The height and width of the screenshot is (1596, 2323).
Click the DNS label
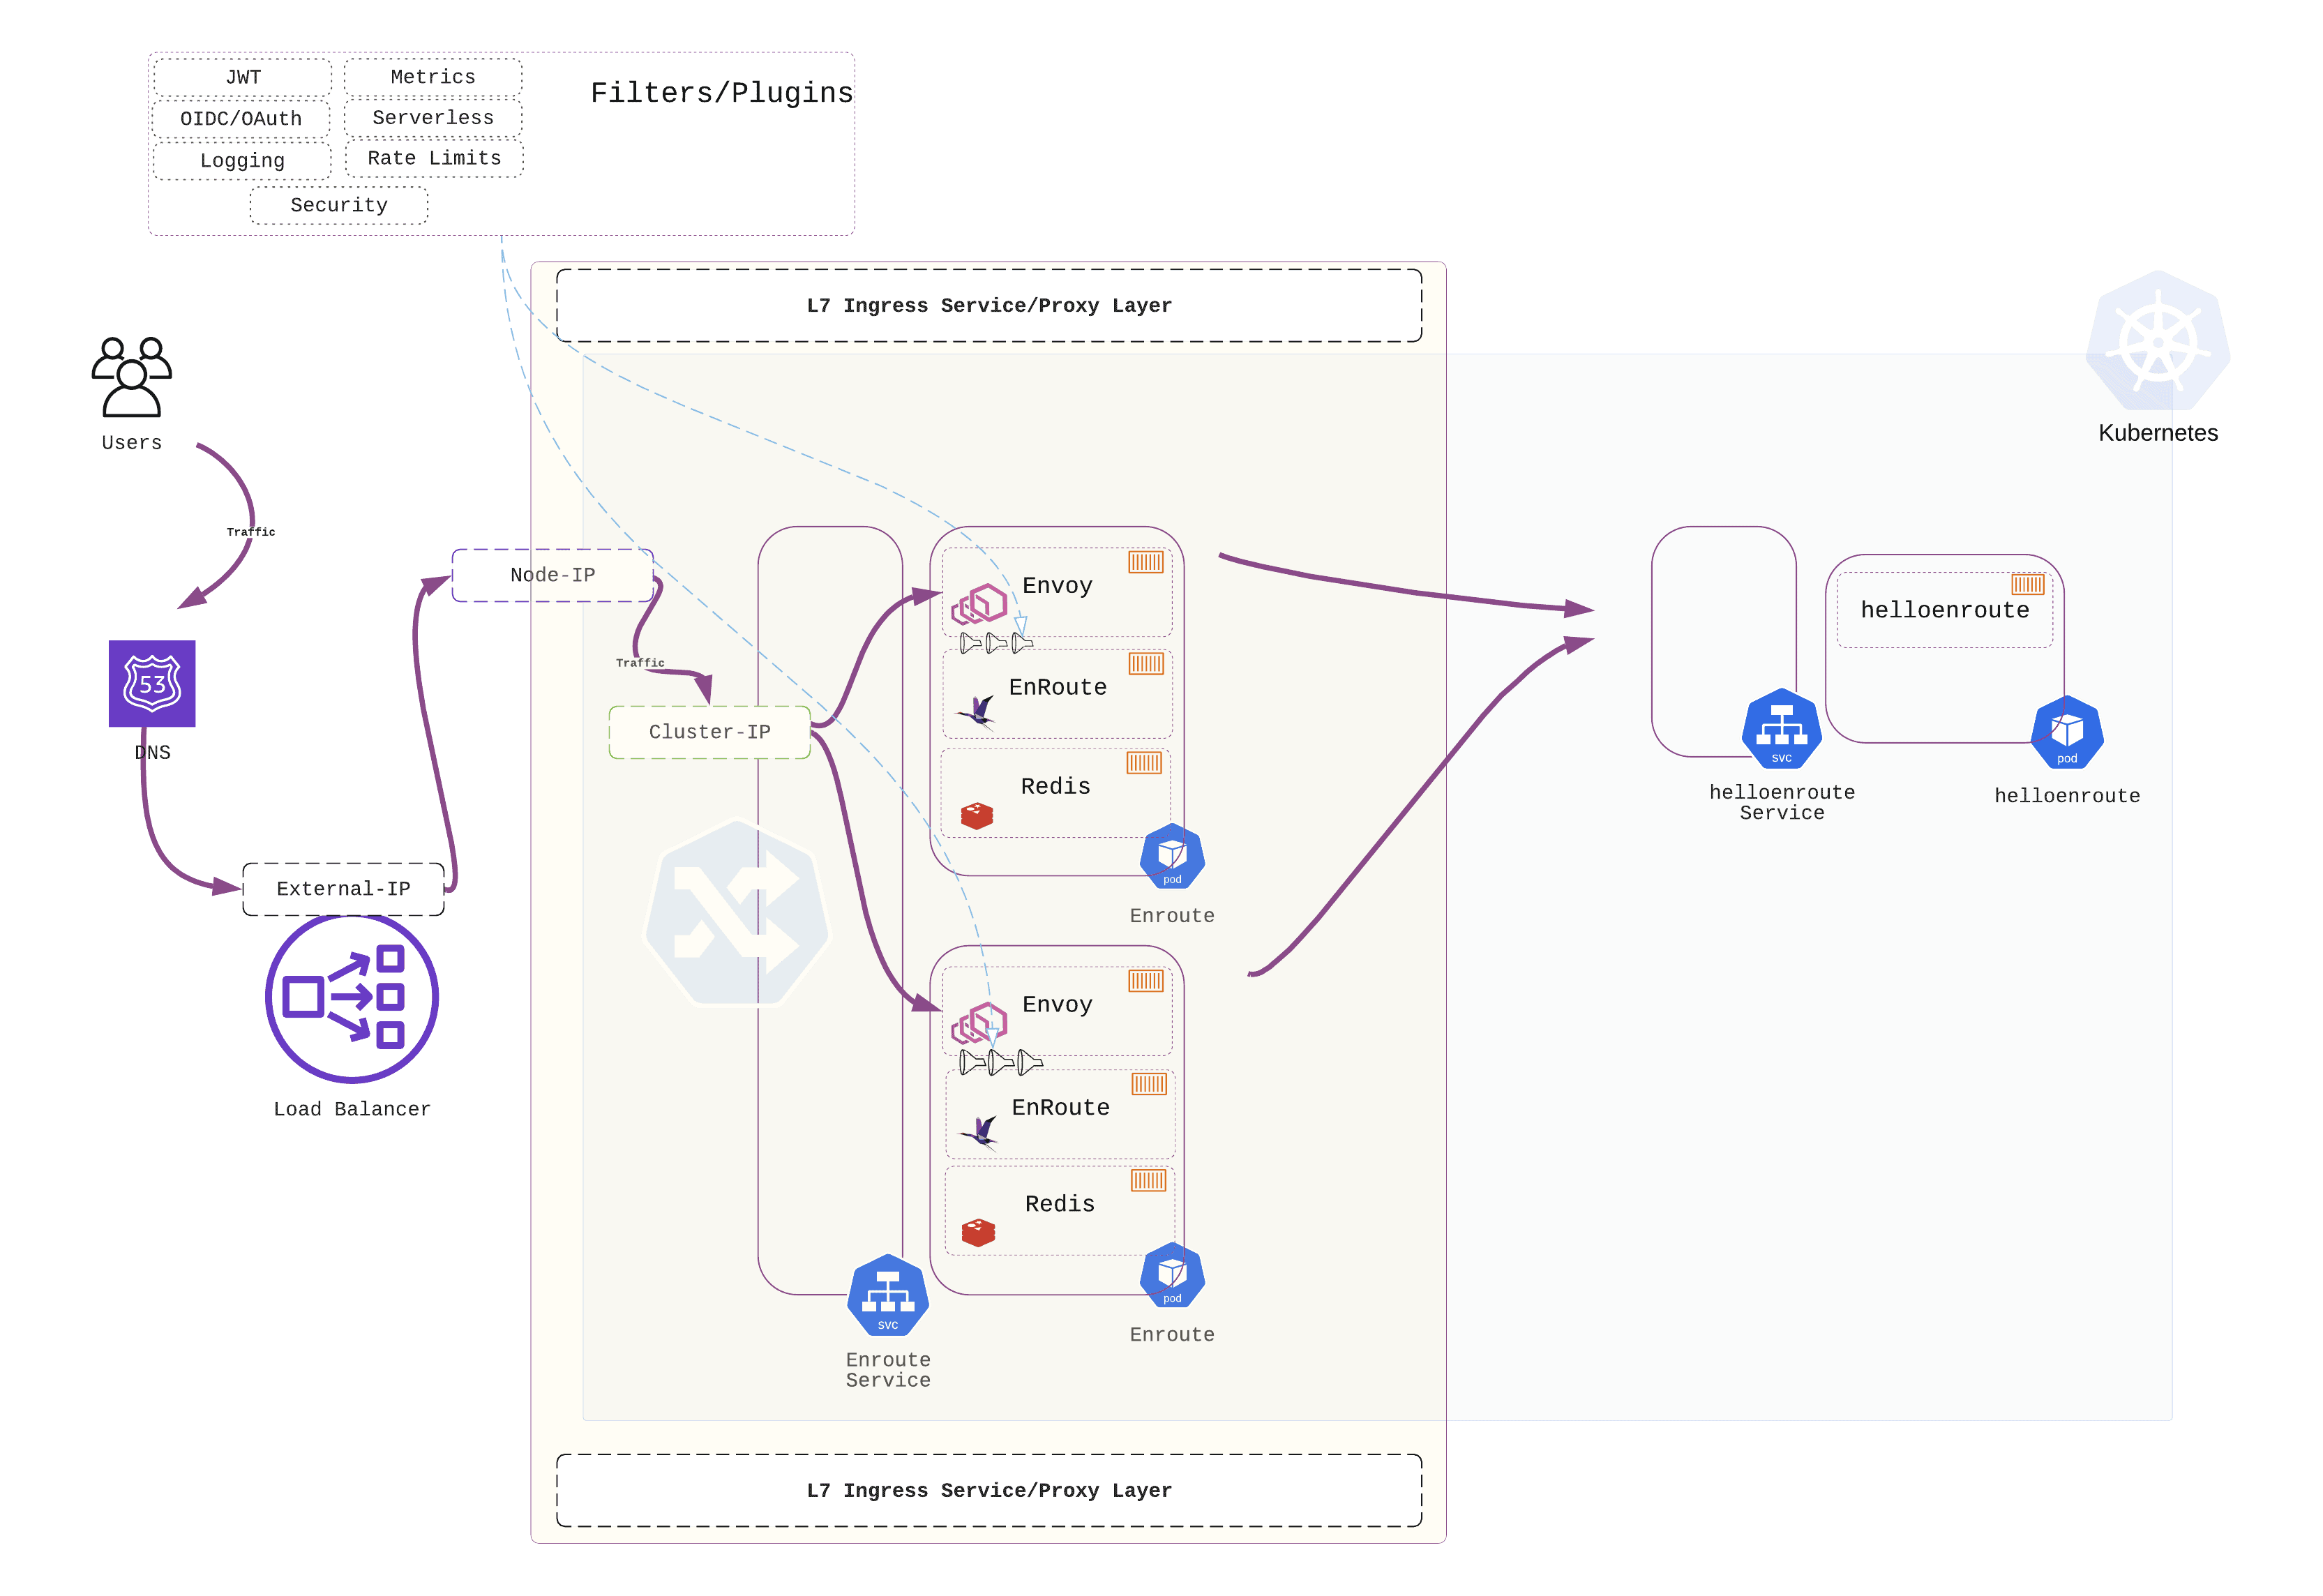(152, 752)
